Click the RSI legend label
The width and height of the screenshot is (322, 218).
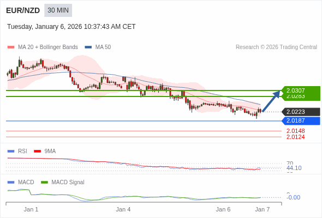(x=22, y=151)
